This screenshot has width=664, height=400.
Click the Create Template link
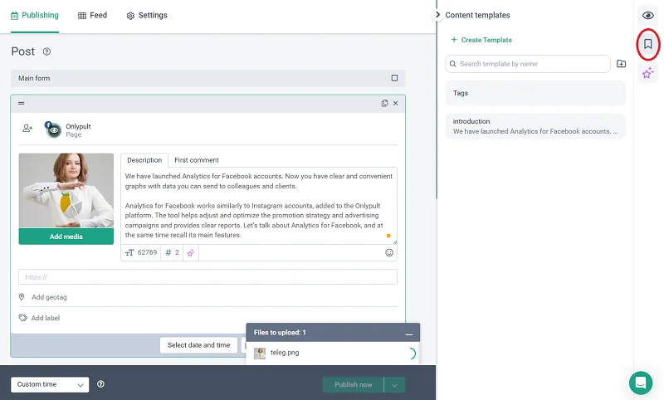481,40
